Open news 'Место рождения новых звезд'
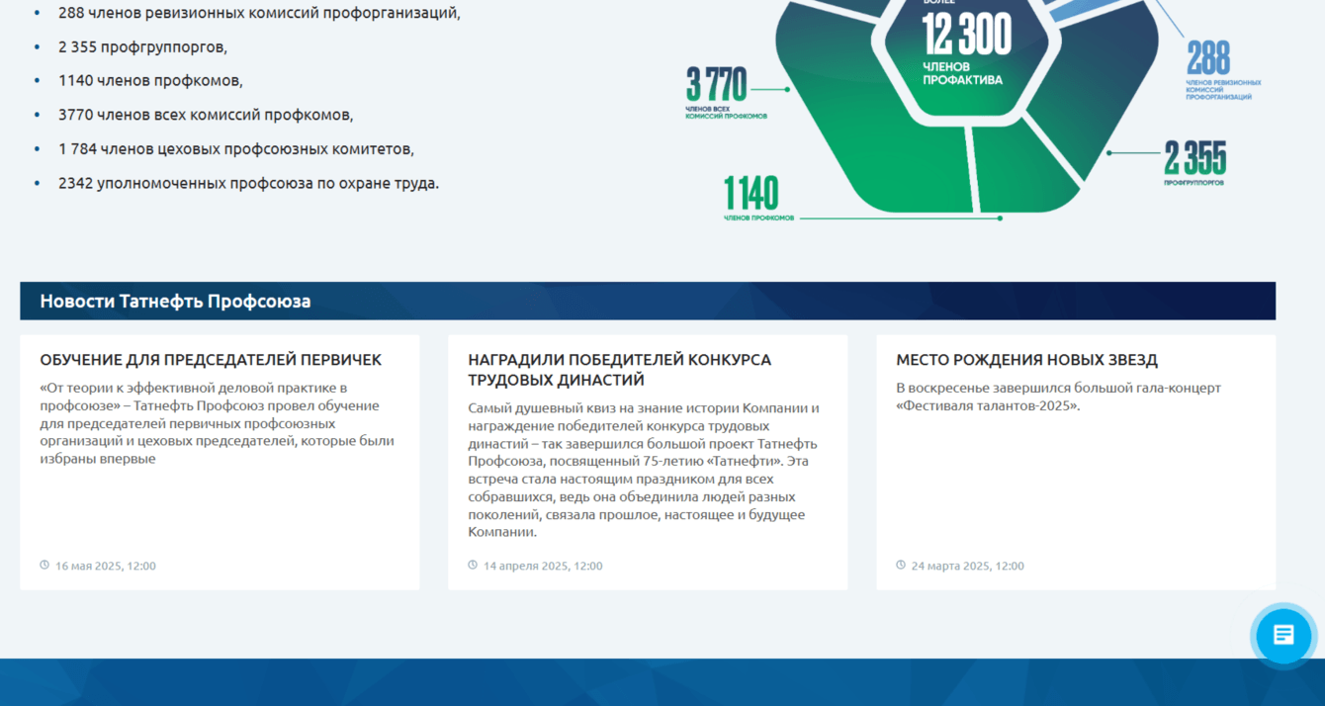 [1026, 360]
